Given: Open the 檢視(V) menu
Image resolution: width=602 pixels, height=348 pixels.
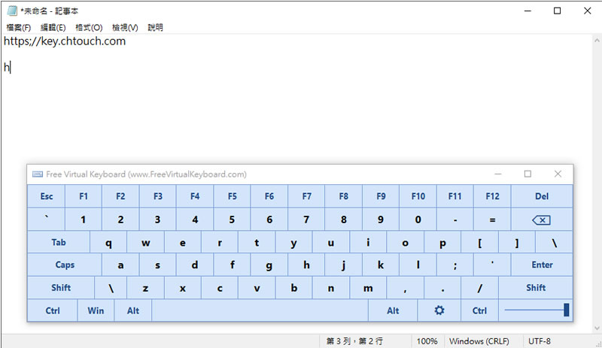Looking at the screenshot, I should (125, 28).
